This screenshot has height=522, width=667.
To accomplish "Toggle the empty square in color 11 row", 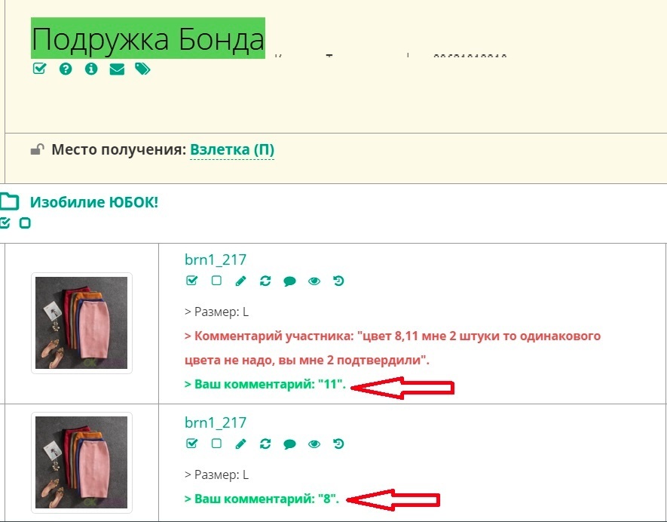I will (216, 281).
